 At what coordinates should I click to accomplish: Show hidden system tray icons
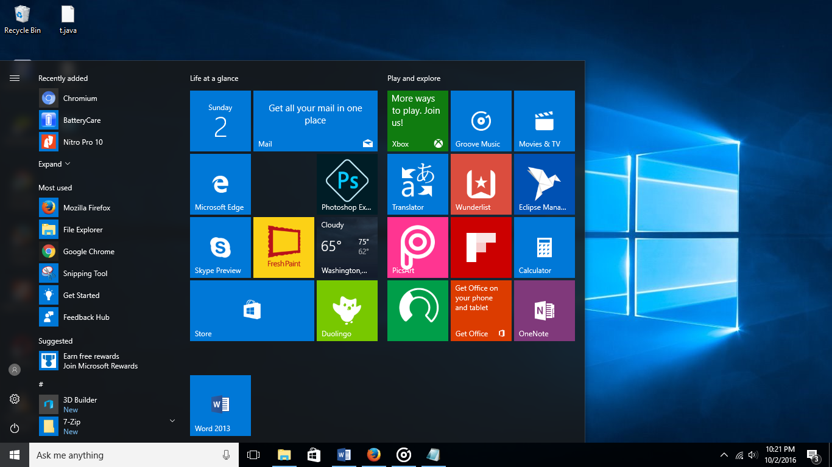click(724, 455)
